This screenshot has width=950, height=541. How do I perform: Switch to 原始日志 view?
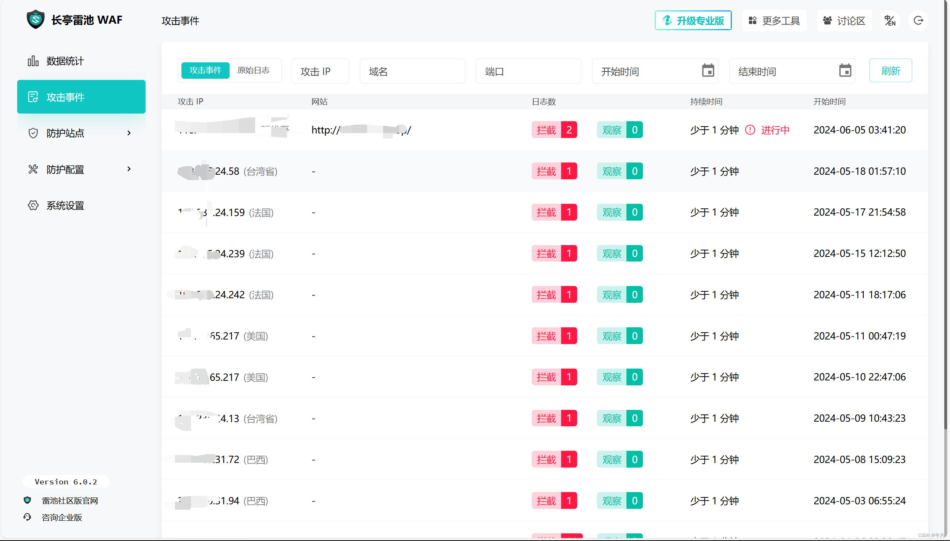point(254,70)
